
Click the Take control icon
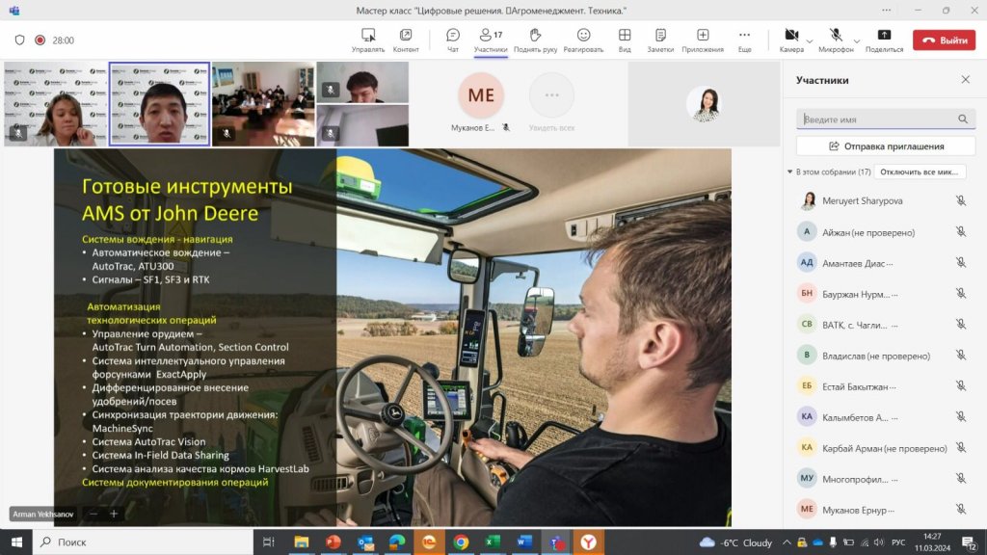(x=368, y=39)
